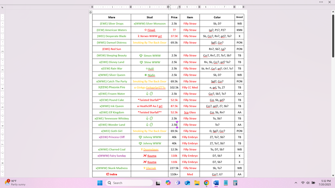Click the "102.5k" price cell
The width and height of the screenshot is (335, 188).
coord(174,87)
